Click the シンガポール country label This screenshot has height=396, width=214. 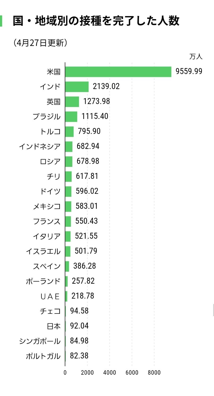pyautogui.click(x=40, y=341)
